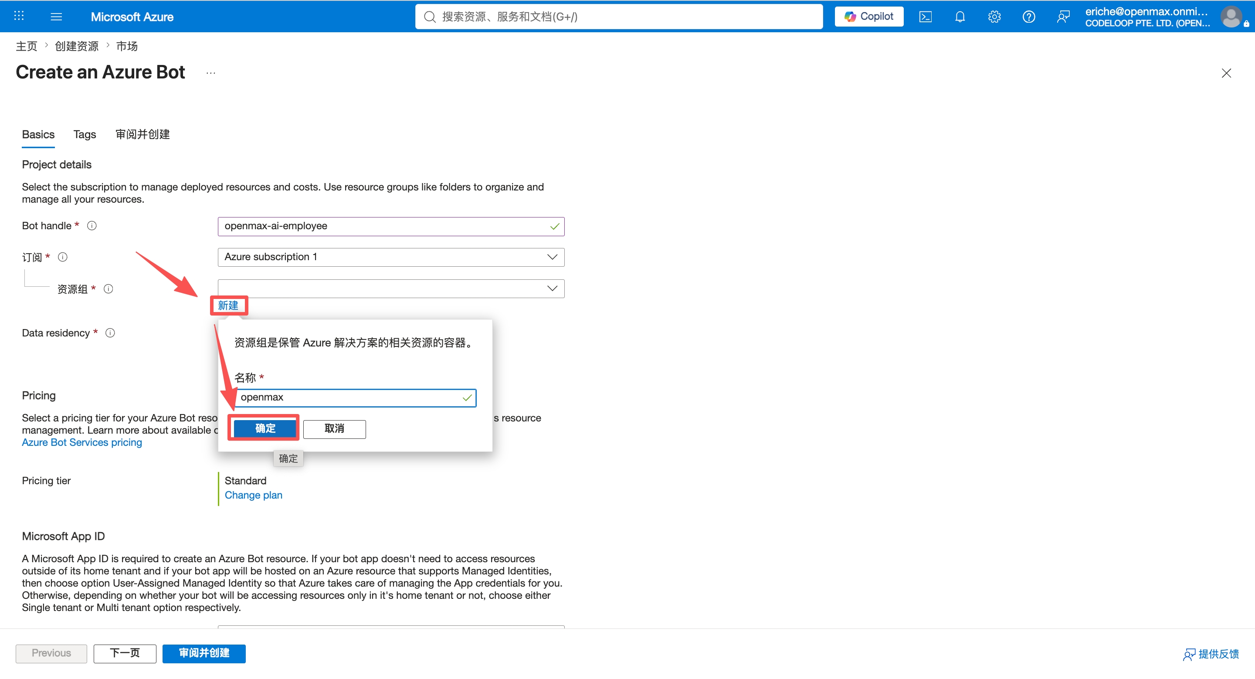Image resolution: width=1255 pixels, height=679 pixels.
Task: Click the Change plan link
Action: pos(253,495)
